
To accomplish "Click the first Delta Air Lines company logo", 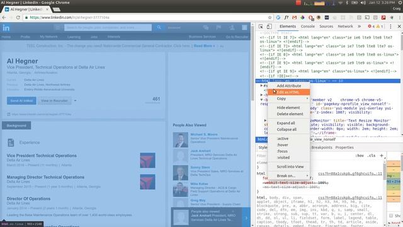I will pos(147,160).
